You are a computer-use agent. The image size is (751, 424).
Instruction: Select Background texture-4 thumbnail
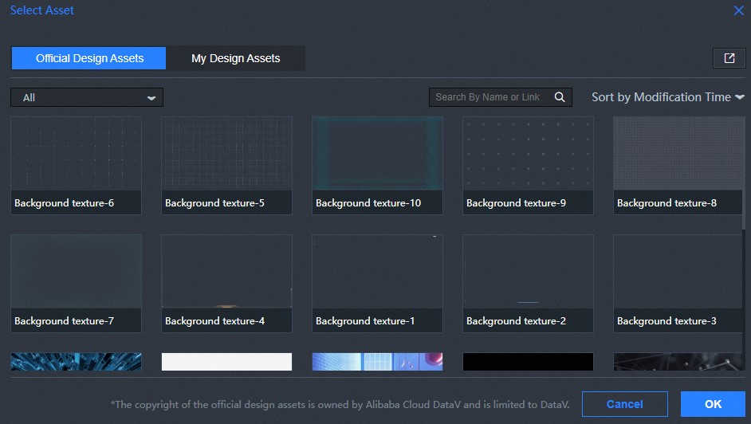click(226, 283)
